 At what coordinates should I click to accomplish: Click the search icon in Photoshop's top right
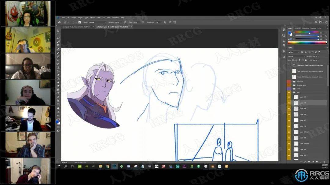coord(316,22)
